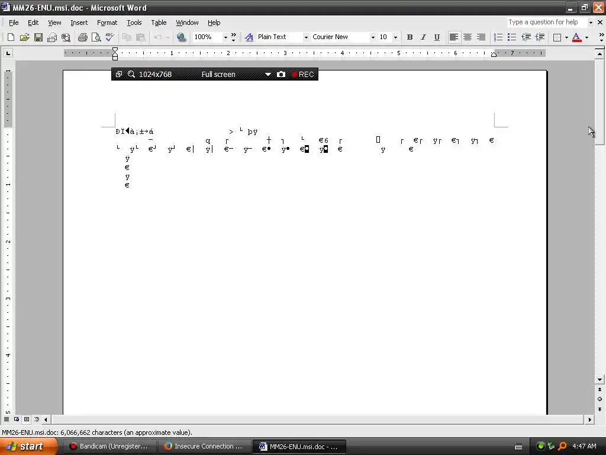606x455 pixels.
Task: Open the View menu
Action: tap(54, 23)
